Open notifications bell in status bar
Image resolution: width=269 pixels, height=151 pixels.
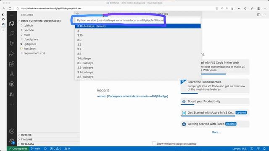pyautogui.click(x=264, y=148)
